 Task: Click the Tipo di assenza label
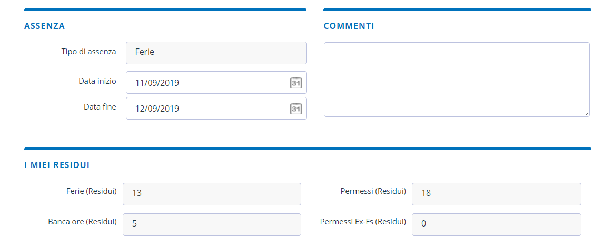(89, 52)
